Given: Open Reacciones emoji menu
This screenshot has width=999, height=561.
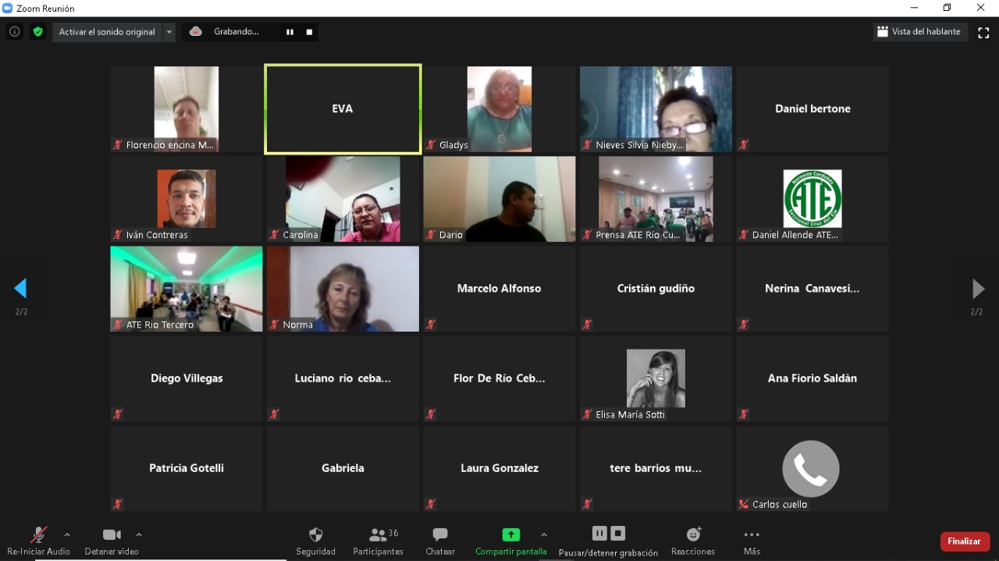Looking at the screenshot, I should [x=692, y=541].
